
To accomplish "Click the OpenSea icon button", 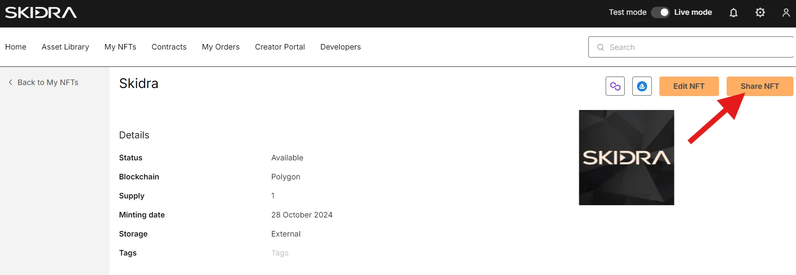I will coord(642,86).
